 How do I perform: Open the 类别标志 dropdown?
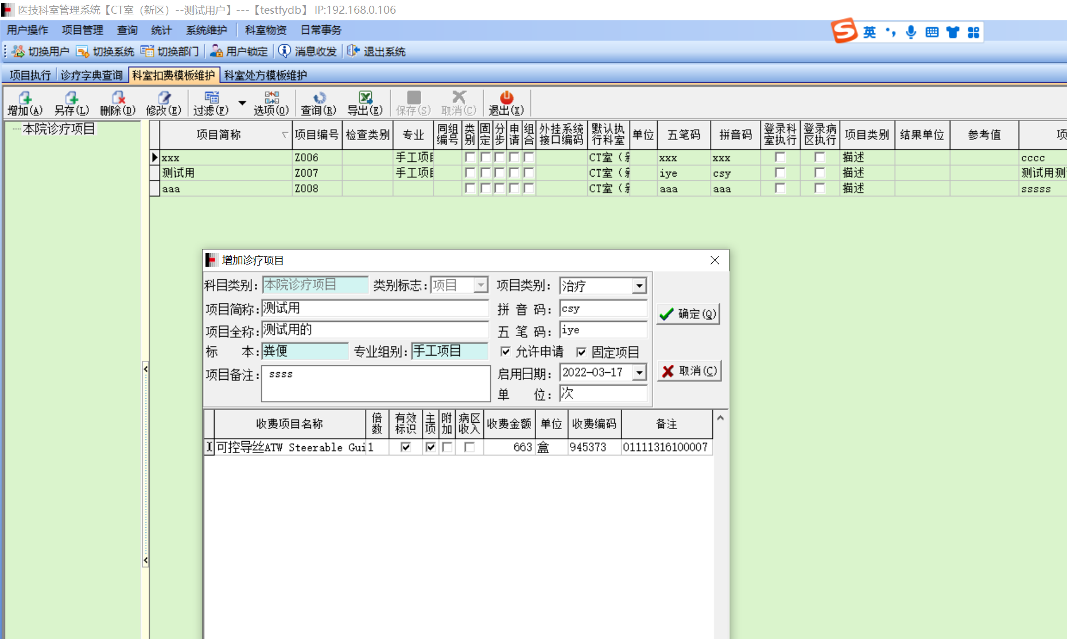coord(481,285)
